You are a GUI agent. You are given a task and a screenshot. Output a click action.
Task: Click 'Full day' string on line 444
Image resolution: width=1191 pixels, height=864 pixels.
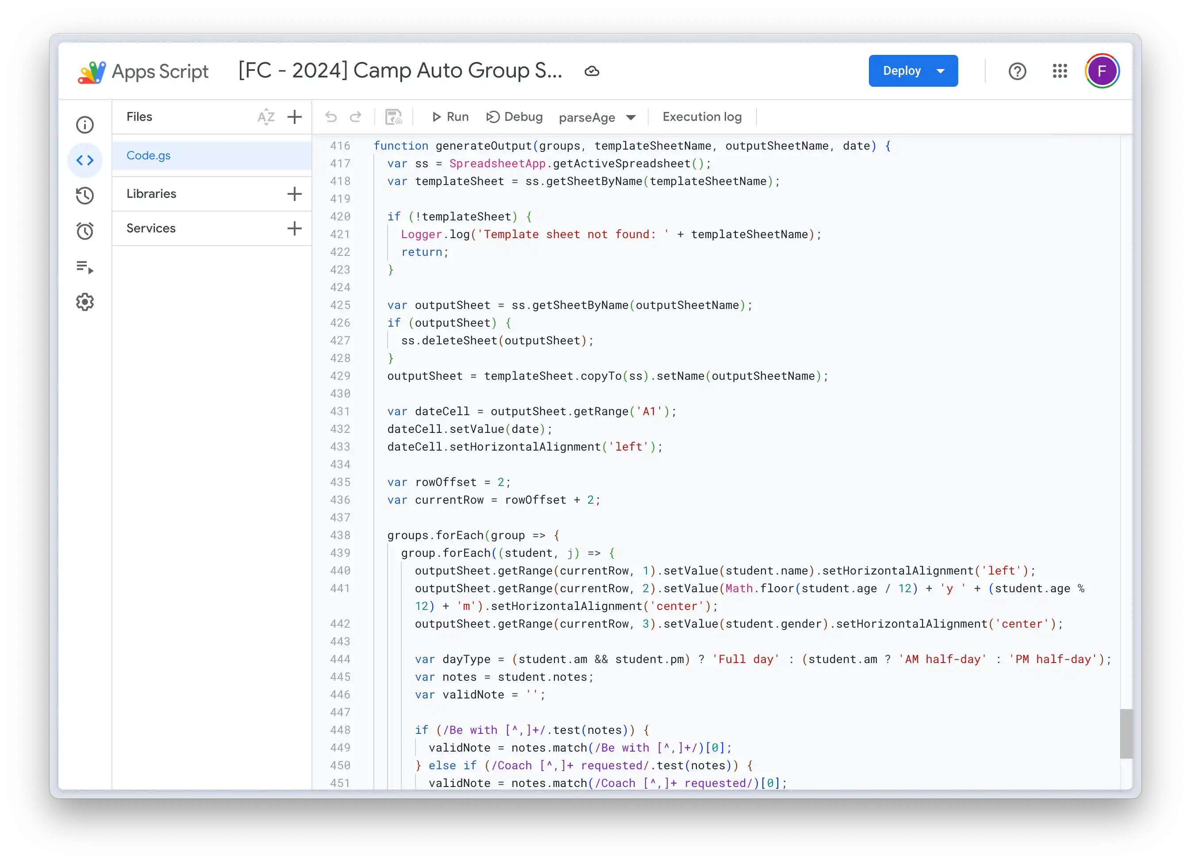[745, 659]
